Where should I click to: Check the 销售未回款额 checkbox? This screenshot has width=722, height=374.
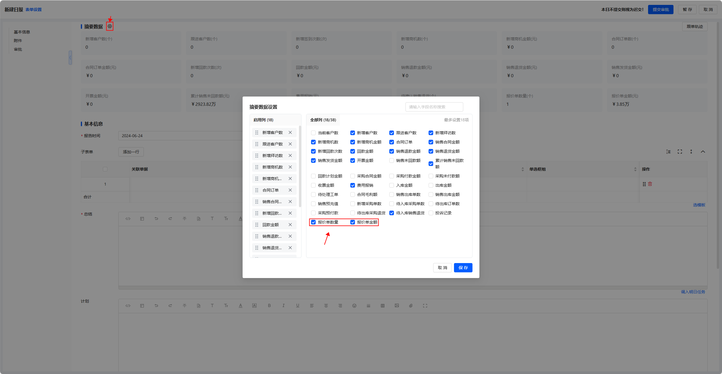point(392,160)
